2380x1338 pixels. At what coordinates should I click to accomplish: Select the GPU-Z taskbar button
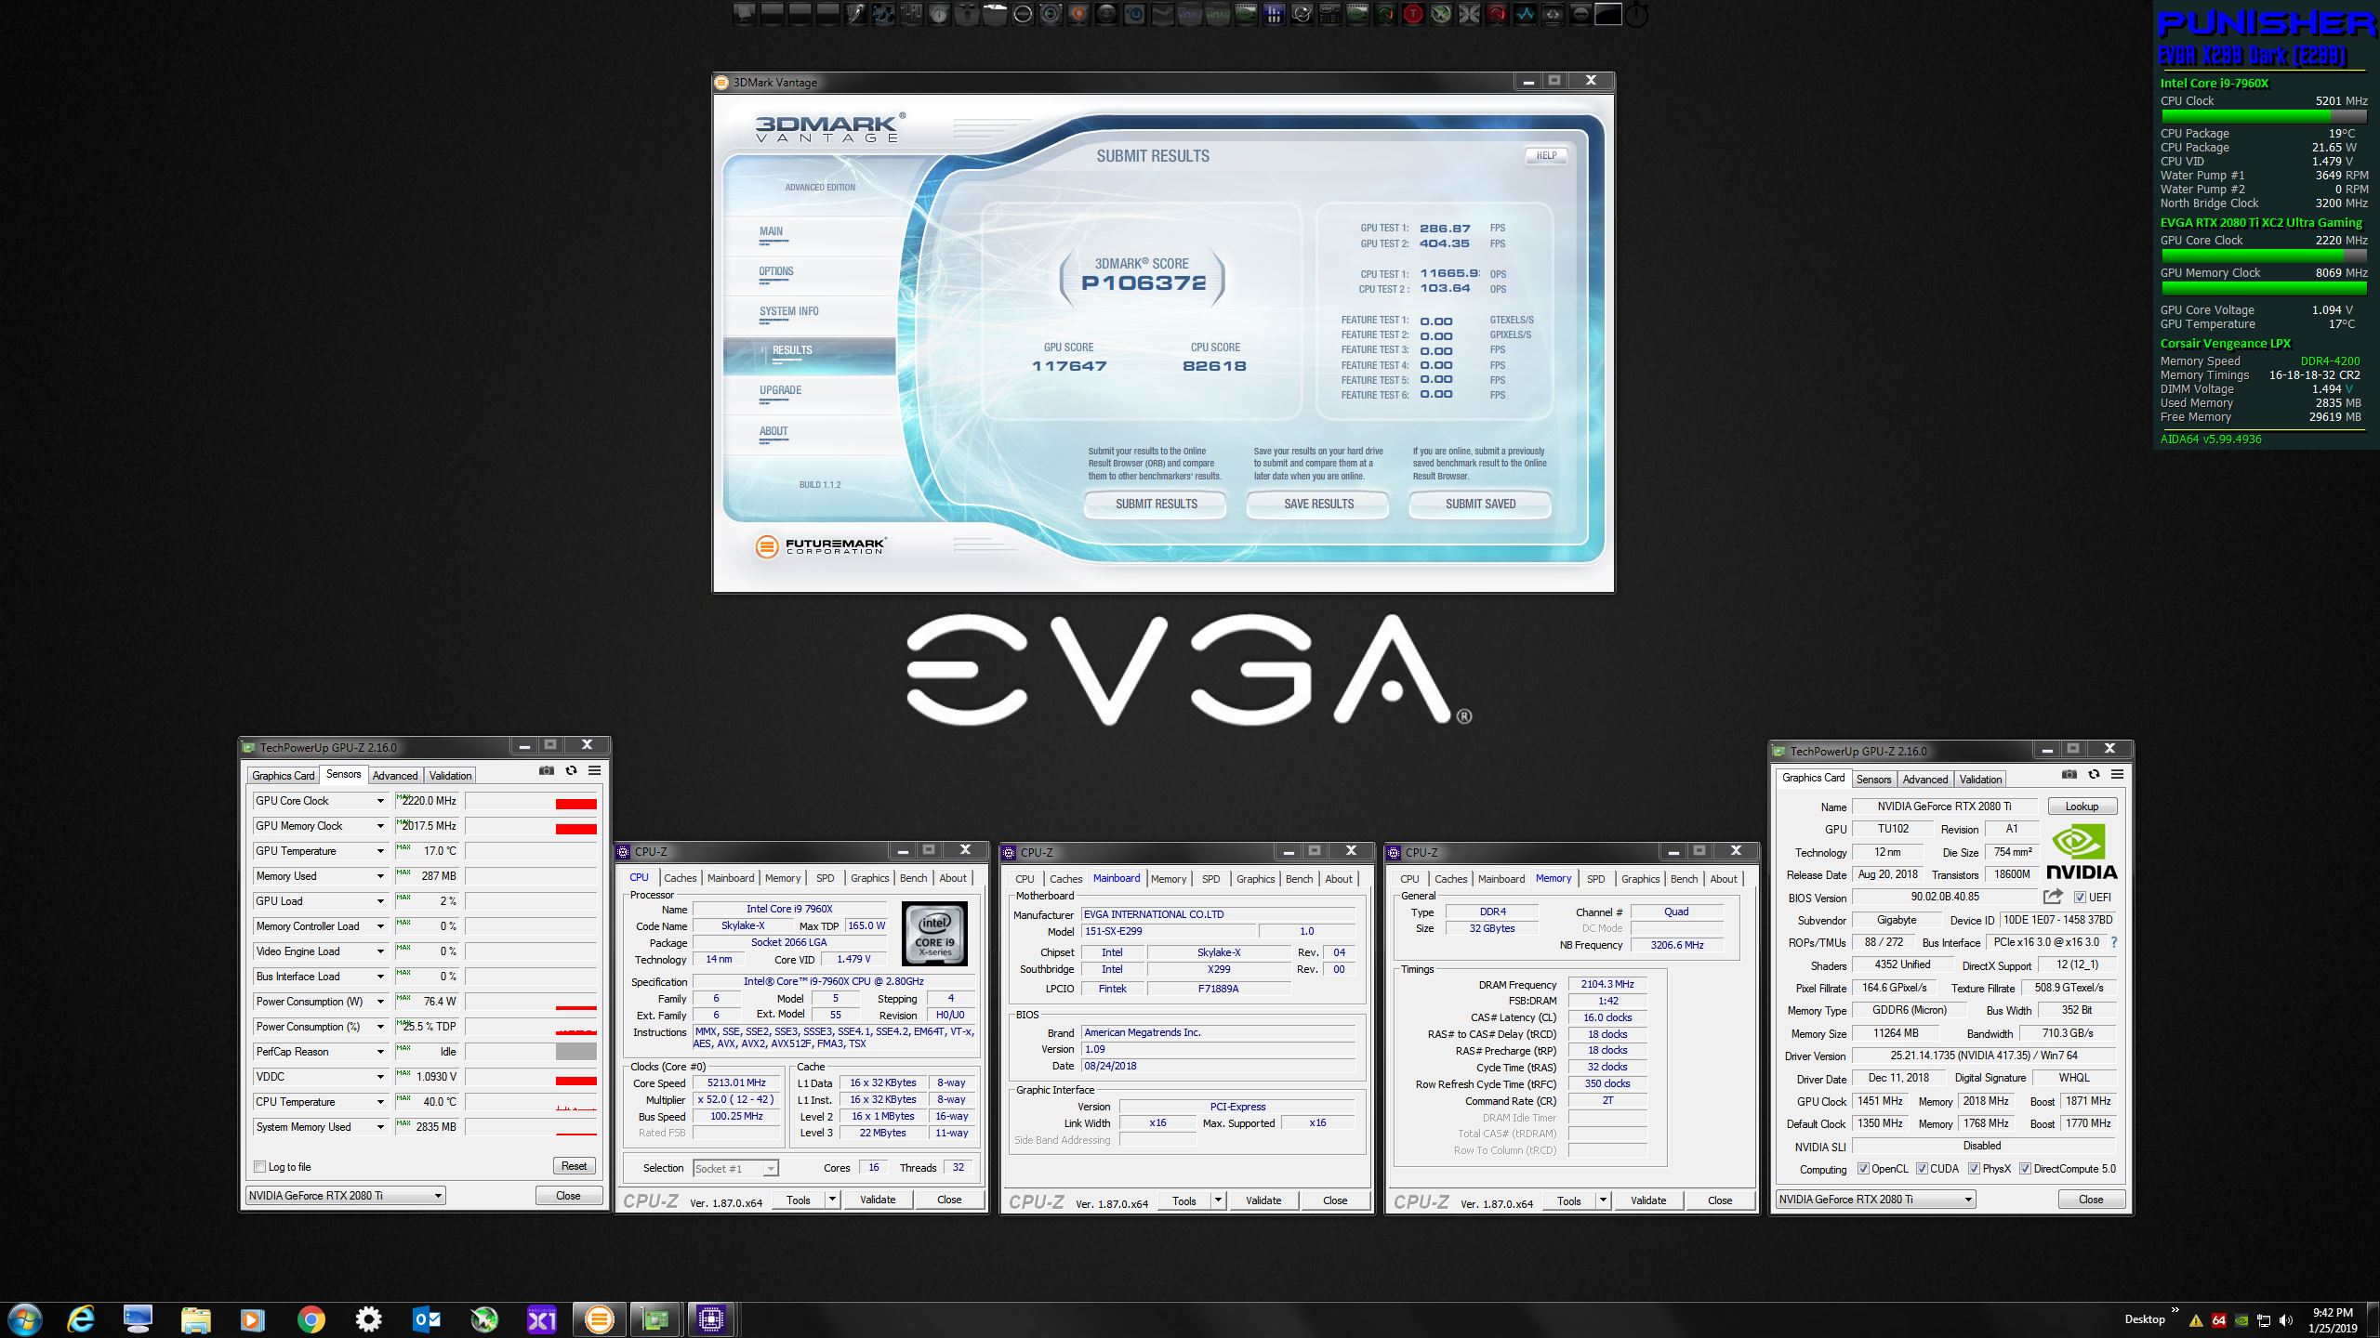[656, 1319]
